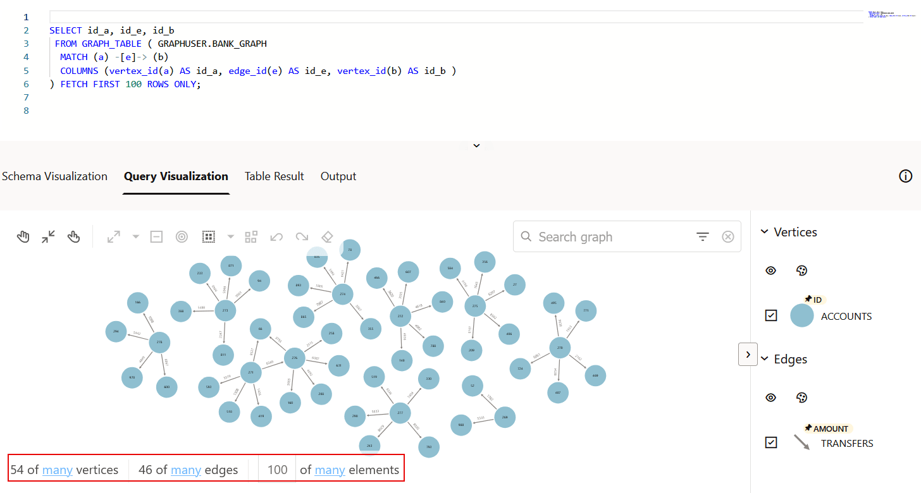Toggle vertices visibility eye icon

click(770, 271)
